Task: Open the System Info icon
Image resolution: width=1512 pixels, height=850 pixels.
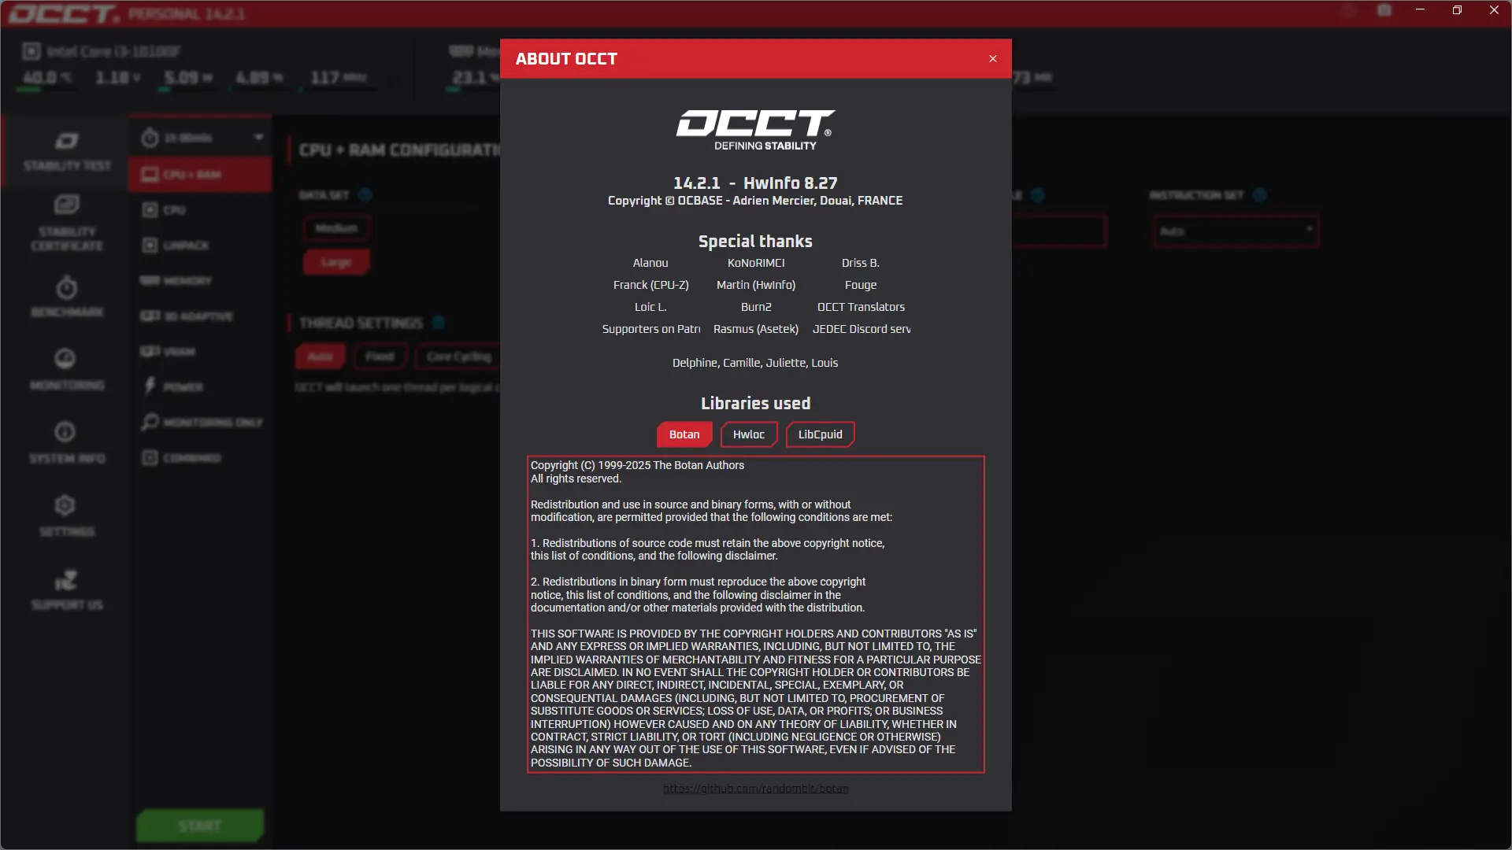Action: coord(65,432)
